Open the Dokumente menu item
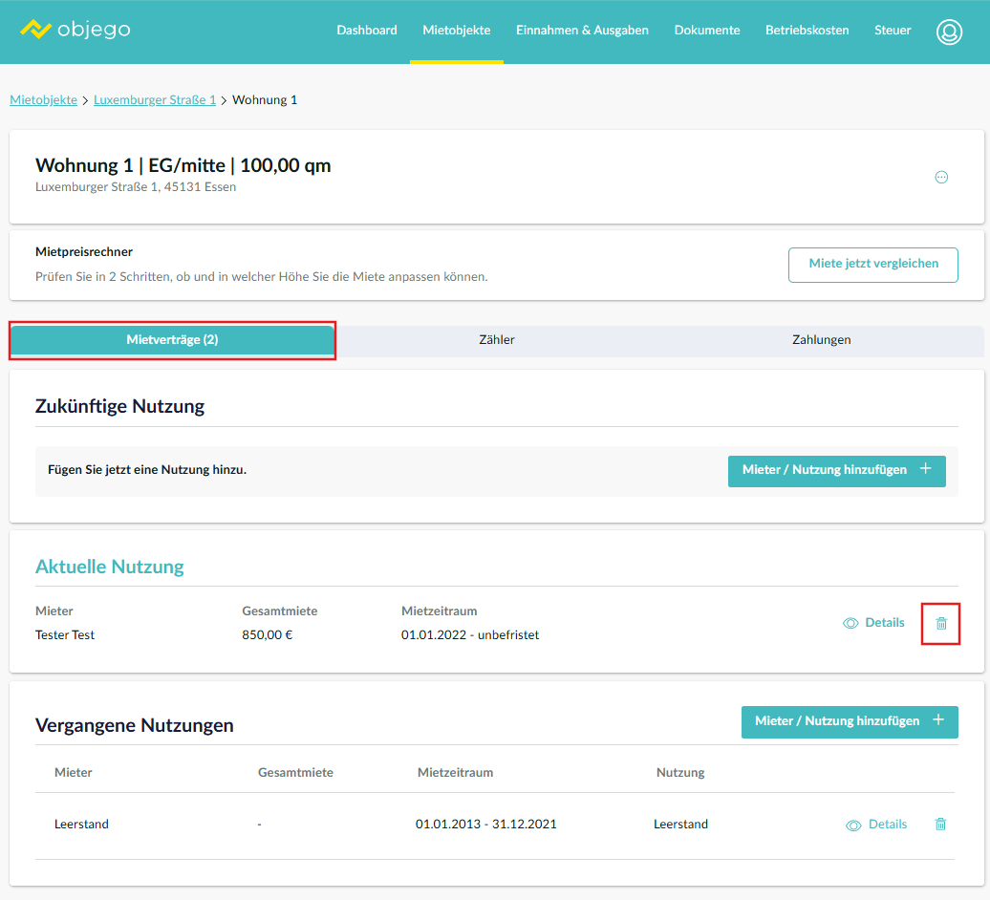The image size is (990, 900). [706, 31]
